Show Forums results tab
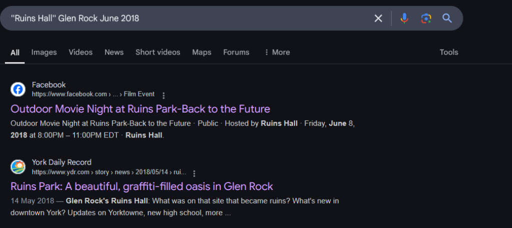The image size is (512, 228). pos(236,52)
